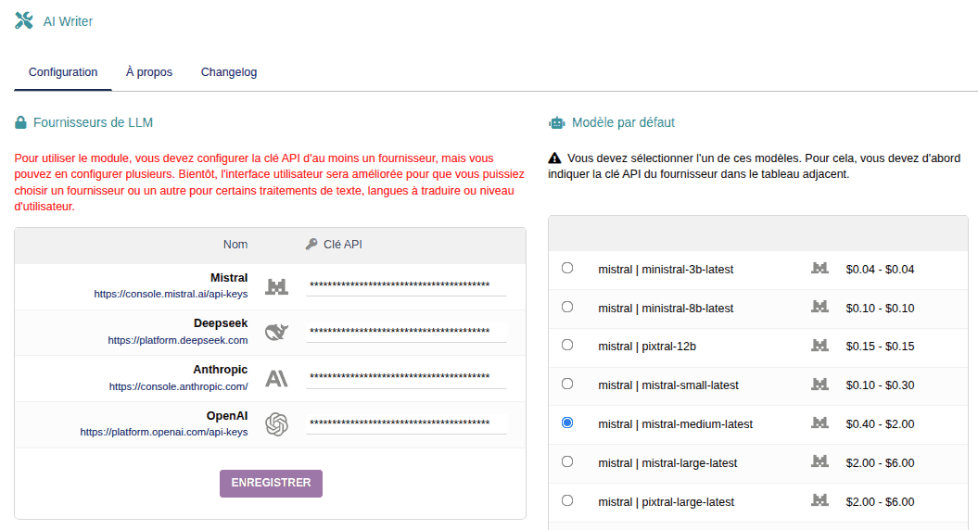Screen dimensions: 978x530
Task: Click the Deepseek whale logo icon
Action: pos(276,332)
